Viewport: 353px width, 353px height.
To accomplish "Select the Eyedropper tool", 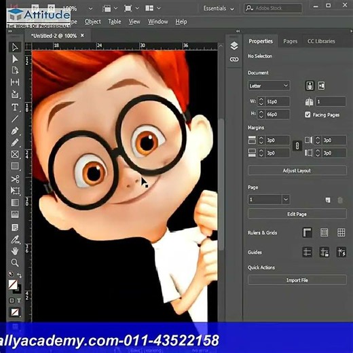I will (15, 240).
